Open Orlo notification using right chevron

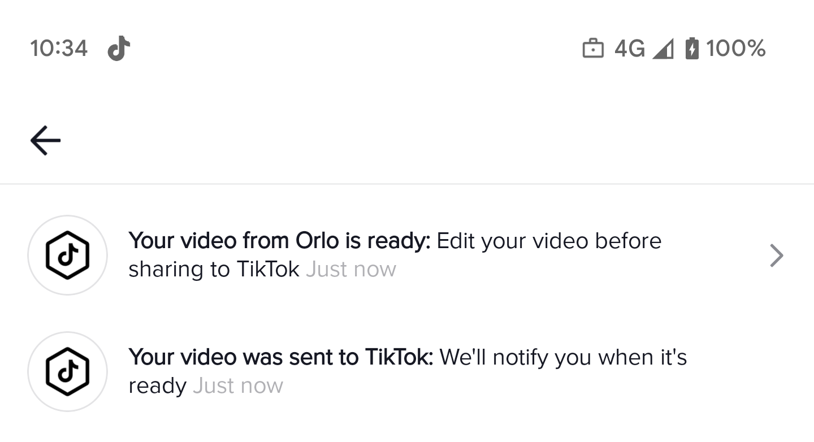click(777, 255)
